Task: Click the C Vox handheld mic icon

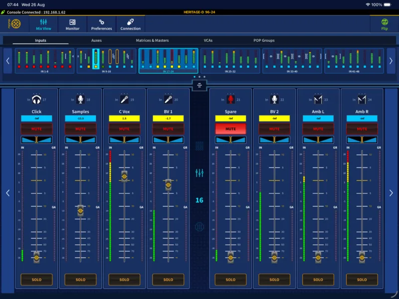Action: click(x=124, y=99)
